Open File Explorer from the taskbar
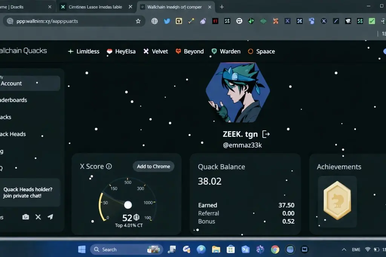Screen dimensions: 386x257 point(216,249)
